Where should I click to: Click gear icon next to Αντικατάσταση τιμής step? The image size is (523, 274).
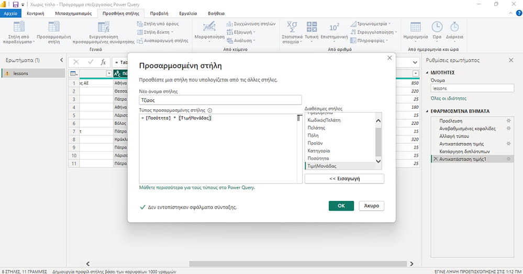(509, 144)
